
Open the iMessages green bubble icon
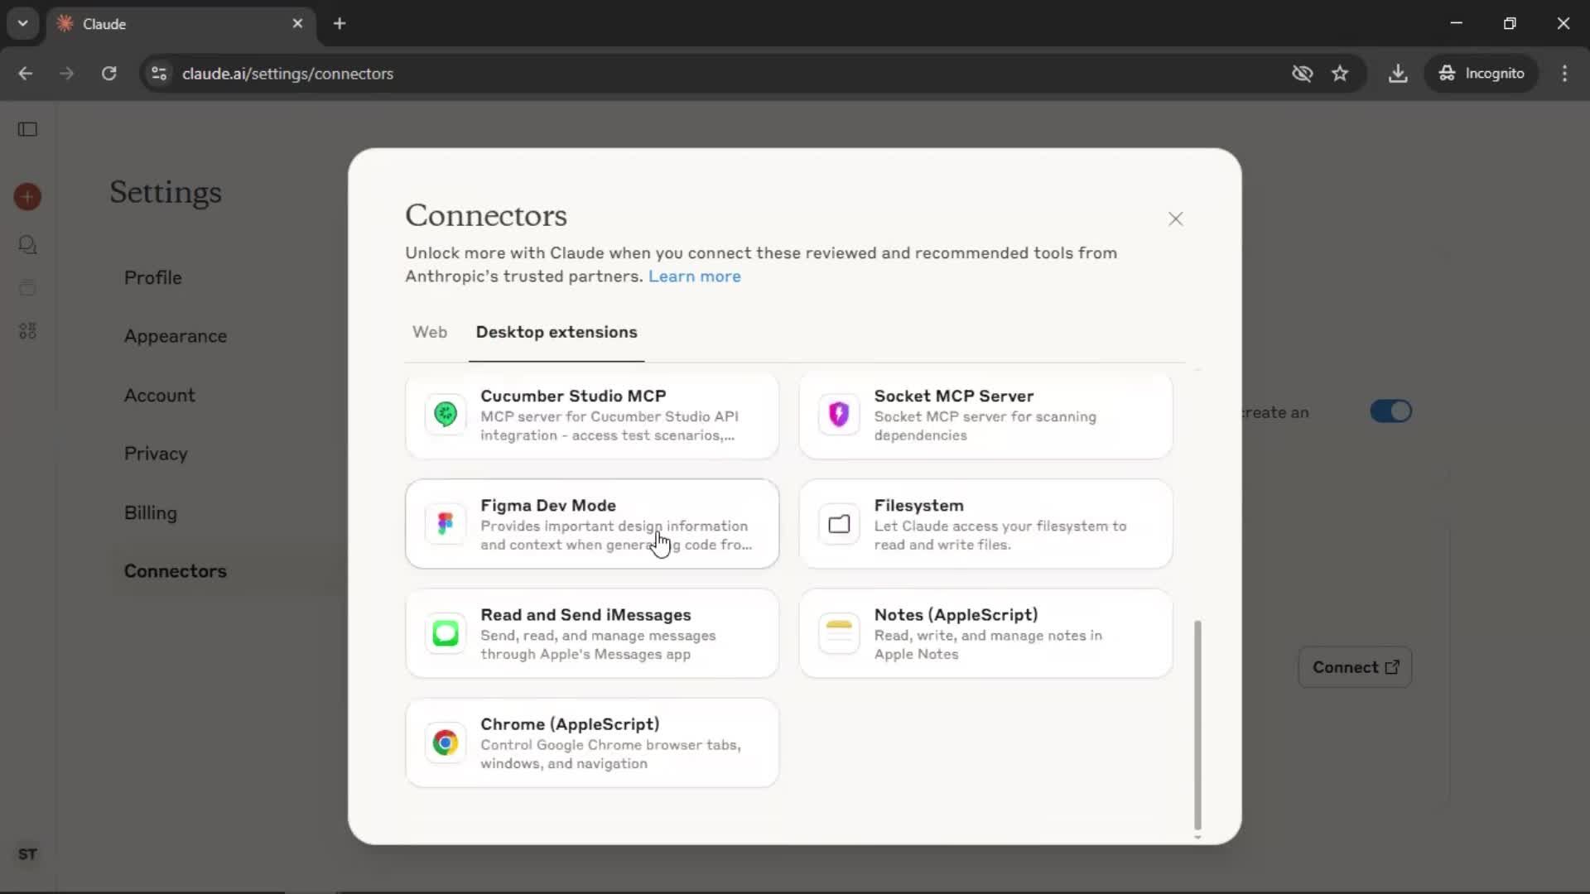tap(446, 633)
